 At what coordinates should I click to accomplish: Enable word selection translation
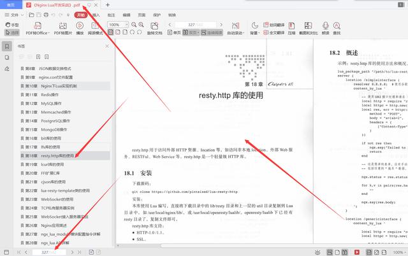pos(273,25)
